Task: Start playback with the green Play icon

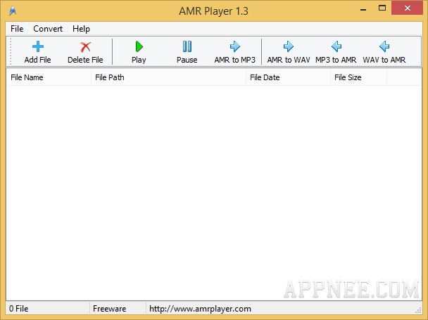Action: pos(139,46)
